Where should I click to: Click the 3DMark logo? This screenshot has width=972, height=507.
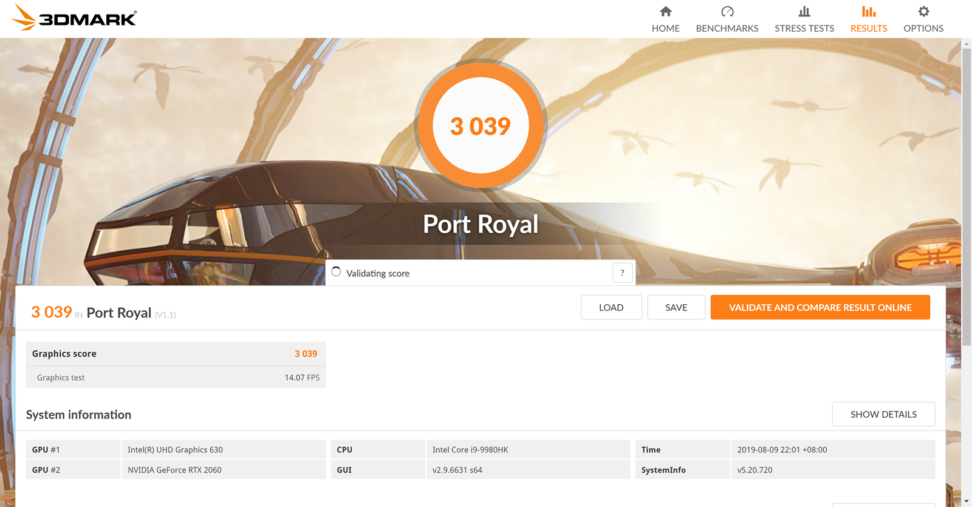coord(74,18)
